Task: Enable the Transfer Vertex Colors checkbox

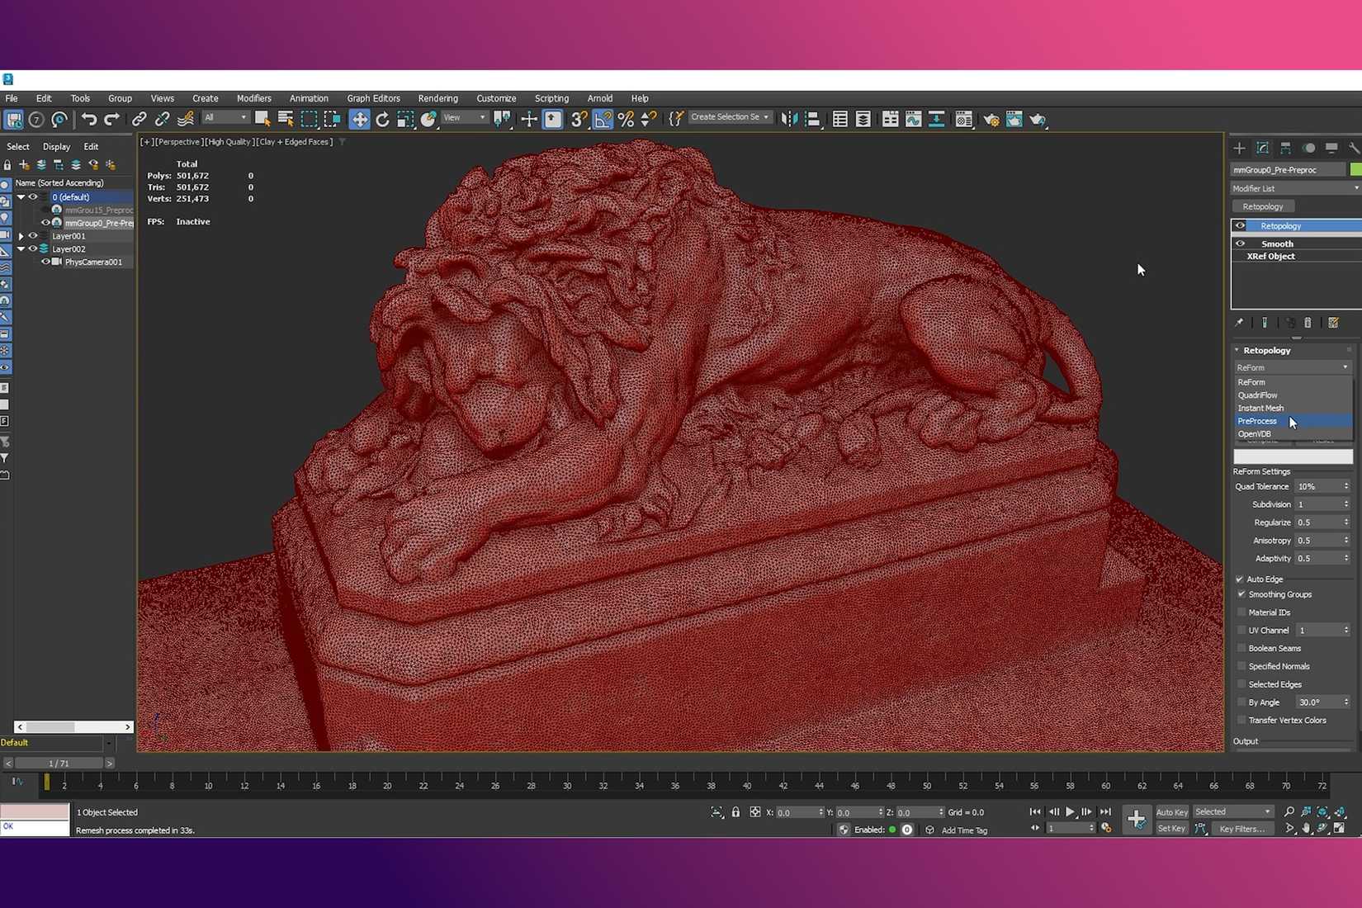Action: [1241, 720]
